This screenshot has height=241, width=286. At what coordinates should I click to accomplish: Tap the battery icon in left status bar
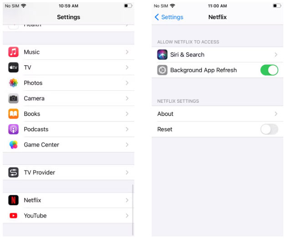click(128, 5)
